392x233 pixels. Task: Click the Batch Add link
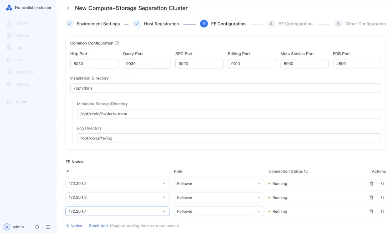click(x=98, y=226)
